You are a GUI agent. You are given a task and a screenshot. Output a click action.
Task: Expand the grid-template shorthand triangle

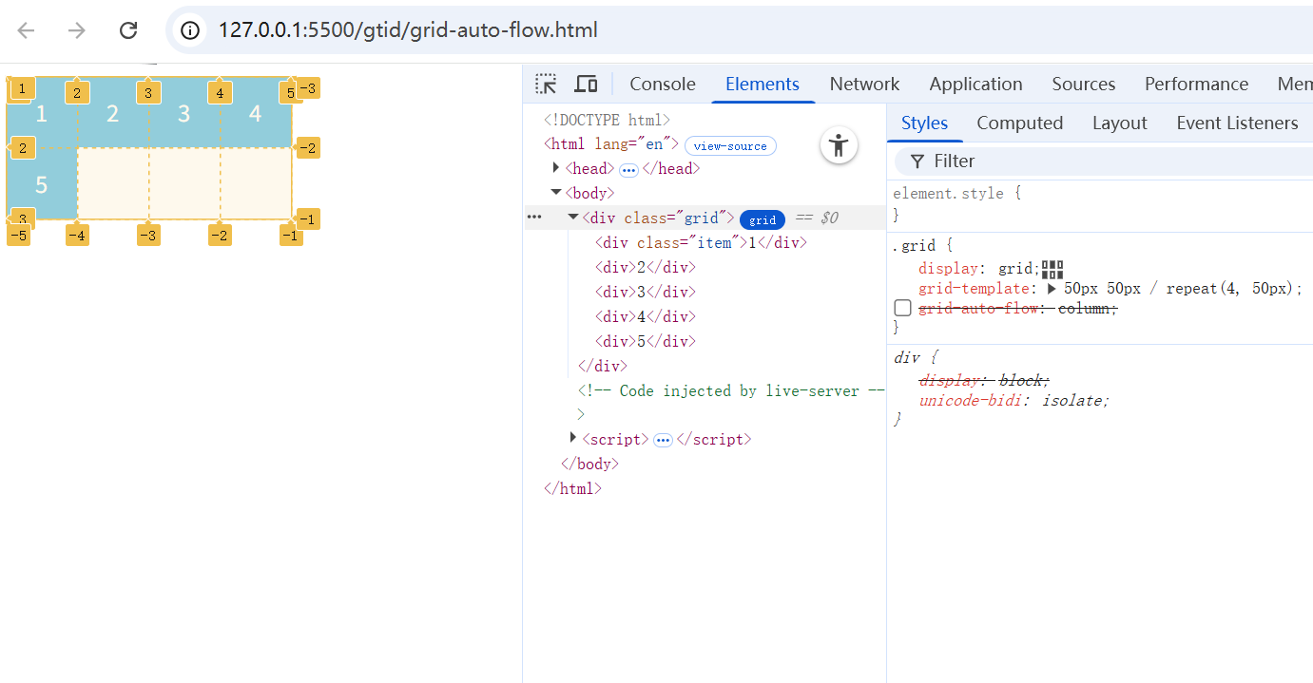pos(1052,288)
